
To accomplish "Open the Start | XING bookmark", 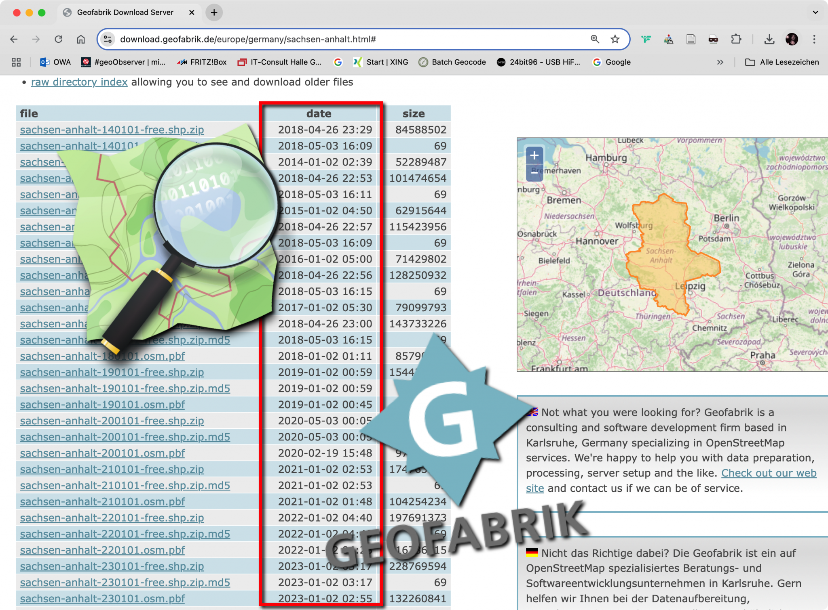I will pyautogui.click(x=380, y=62).
